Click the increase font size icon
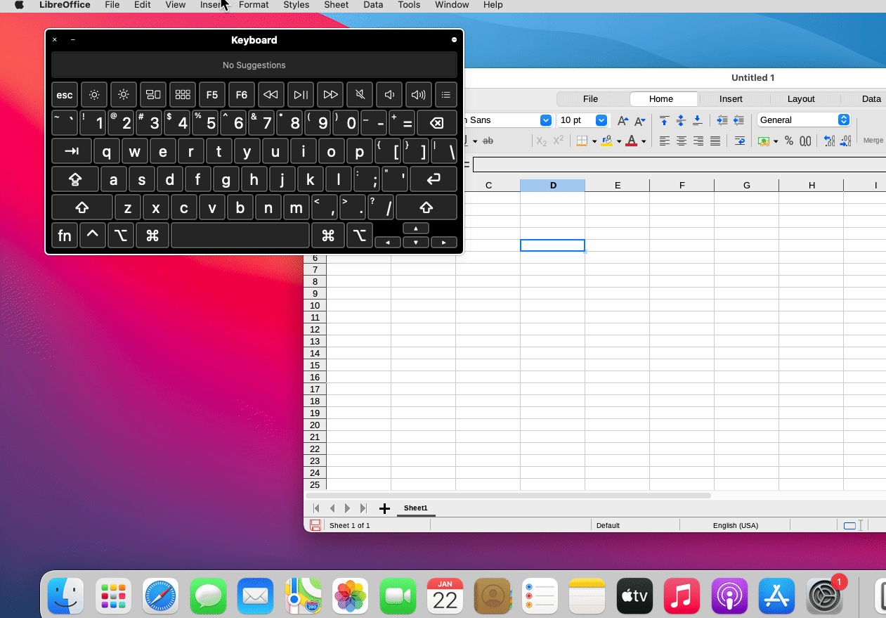 point(622,120)
